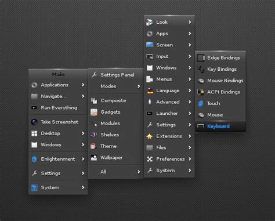Click the blue Touch icon

point(201,103)
